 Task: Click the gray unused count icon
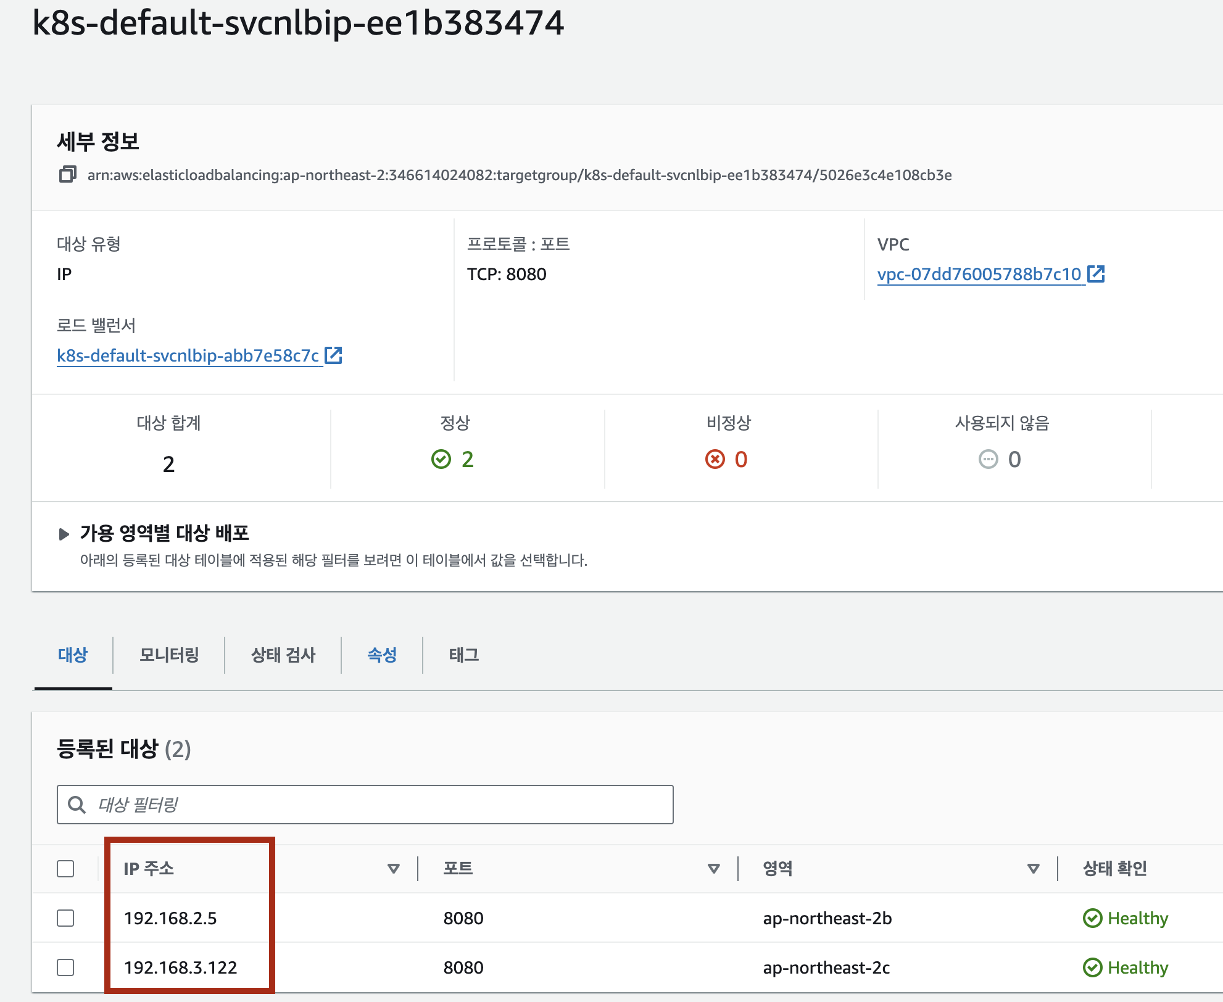pos(989,460)
